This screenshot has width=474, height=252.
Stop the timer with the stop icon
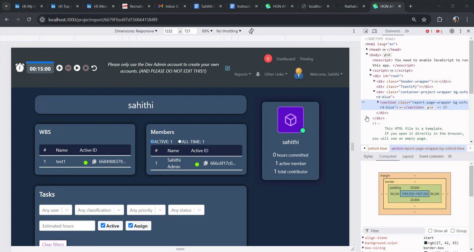tap(86, 68)
